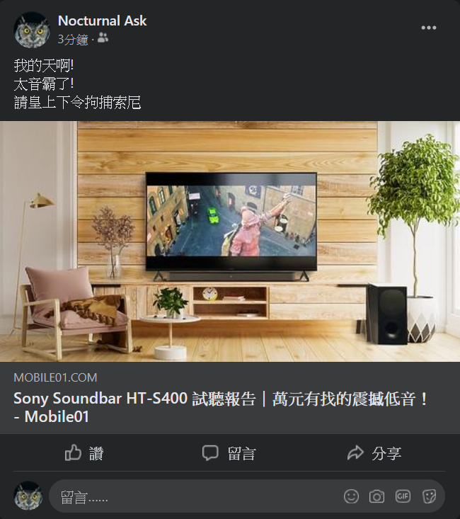The height and width of the screenshot is (519, 460).
Task: Attach a photo with the camera icon
Action: click(x=377, y=496)
